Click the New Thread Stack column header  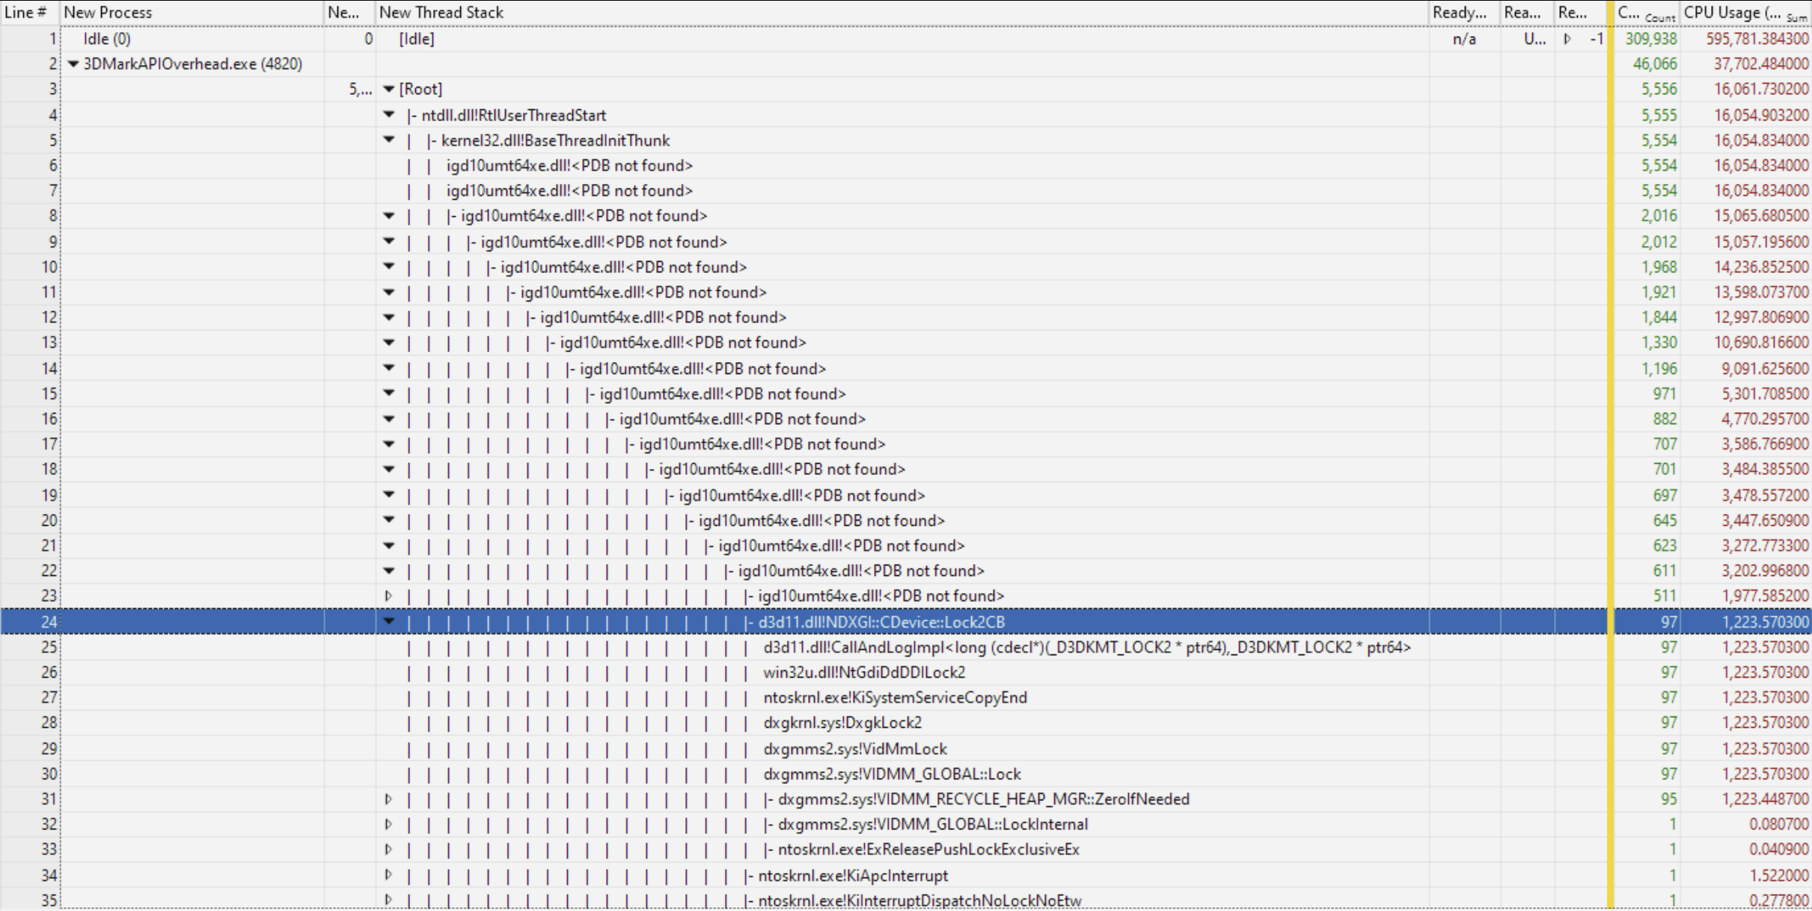pos(441,13)
